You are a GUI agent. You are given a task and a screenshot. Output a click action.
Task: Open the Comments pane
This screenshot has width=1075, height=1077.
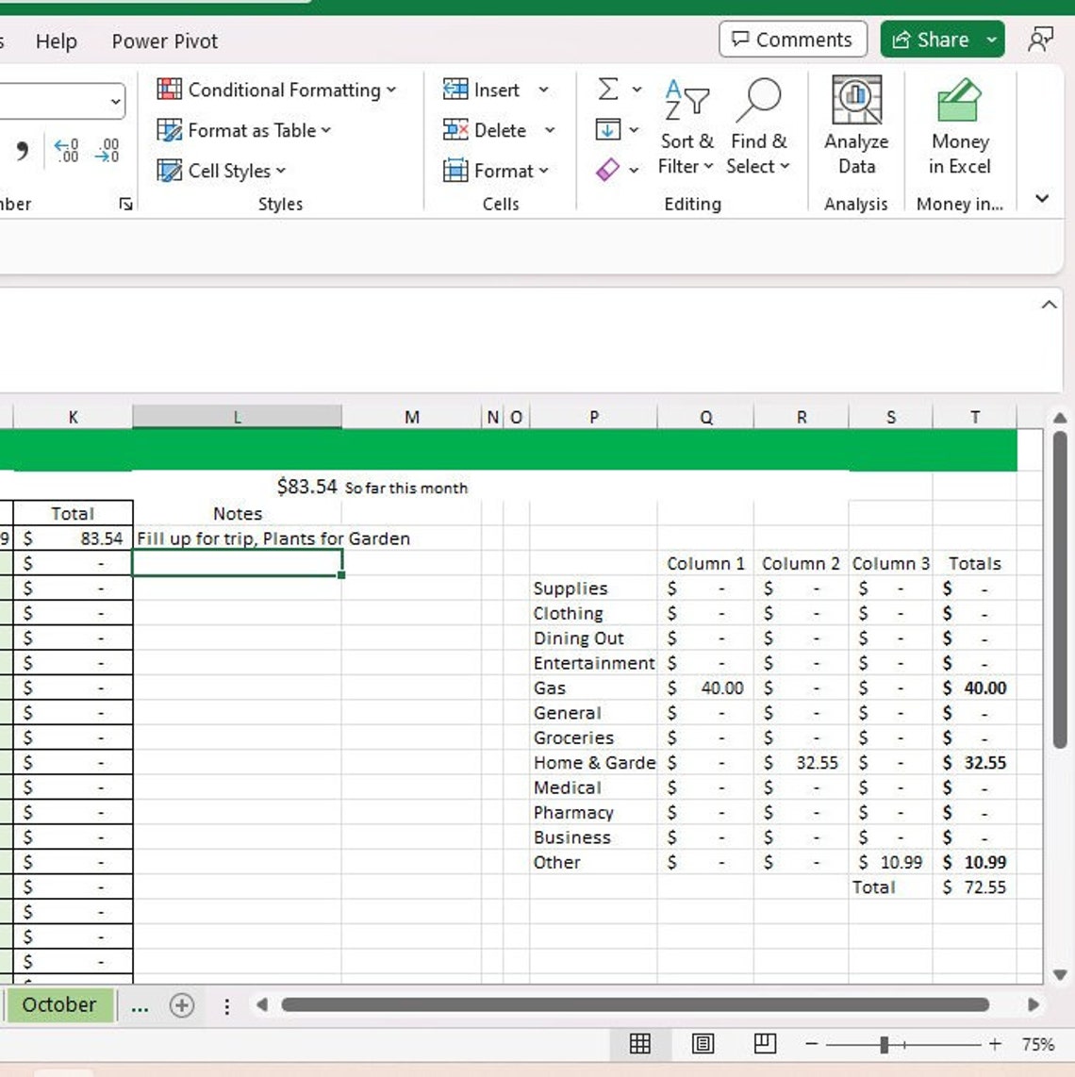[792, 40]
